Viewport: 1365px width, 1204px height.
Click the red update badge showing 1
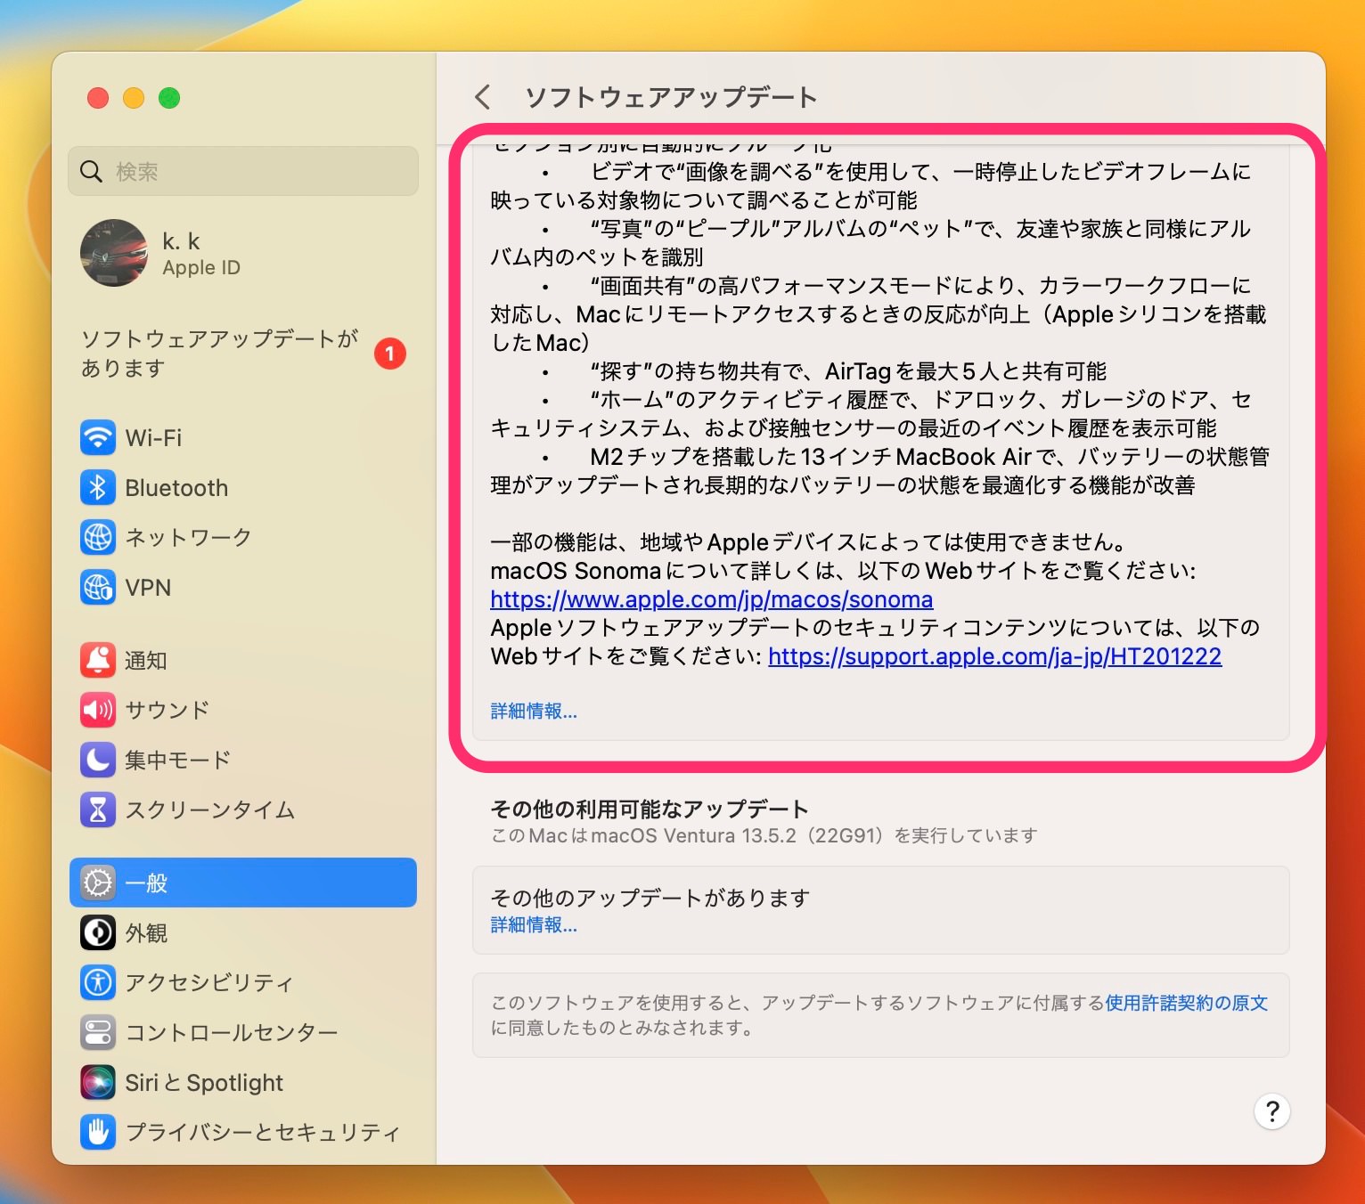click(389, 354)
